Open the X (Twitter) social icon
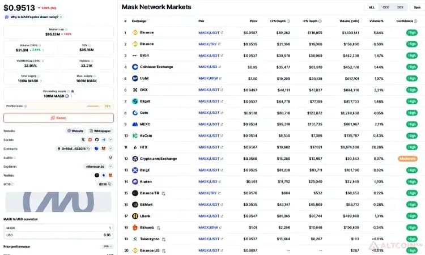Image resolution: width=425 pixels, height=255 pixels. pyautogui.click(x=83, y=139)
